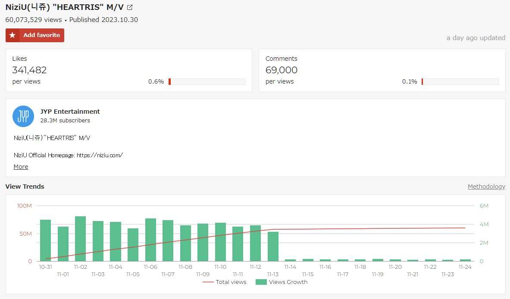Open the JYP Entertainment channel name

click(70, 112)
